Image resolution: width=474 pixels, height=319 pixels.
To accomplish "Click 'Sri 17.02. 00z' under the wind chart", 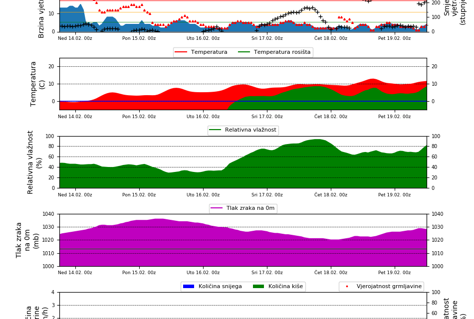I will pos(267,38).
